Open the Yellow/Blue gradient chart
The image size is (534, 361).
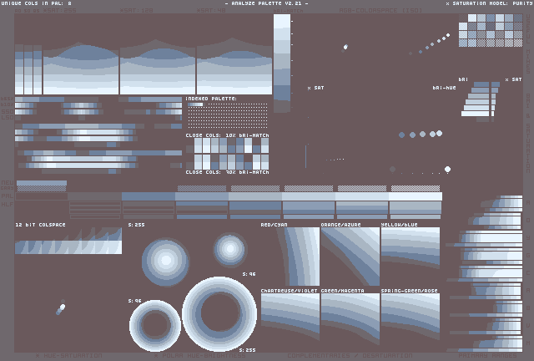click(x=410, y=251)
